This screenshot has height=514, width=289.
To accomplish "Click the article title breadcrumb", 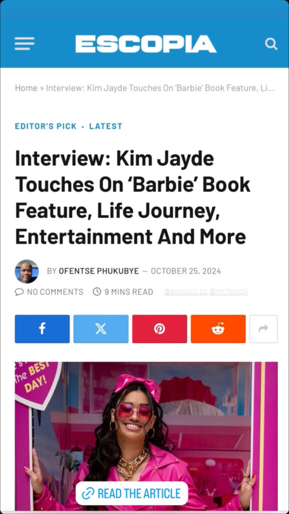I will click(x=160, y=88).
